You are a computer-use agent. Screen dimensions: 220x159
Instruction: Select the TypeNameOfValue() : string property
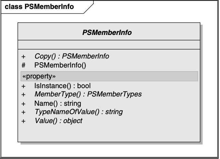point(79,112)
